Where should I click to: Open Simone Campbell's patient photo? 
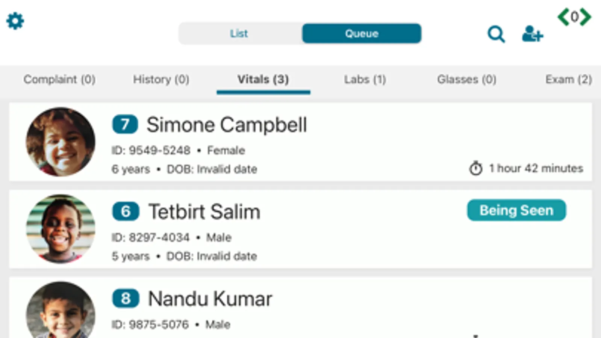pos(60,142)
